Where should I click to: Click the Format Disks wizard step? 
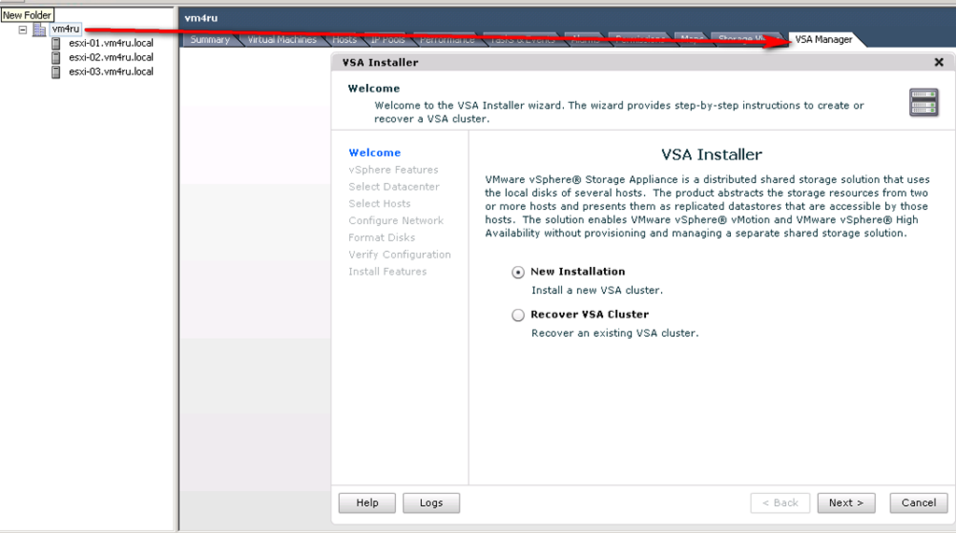click(x=382, y=238)
